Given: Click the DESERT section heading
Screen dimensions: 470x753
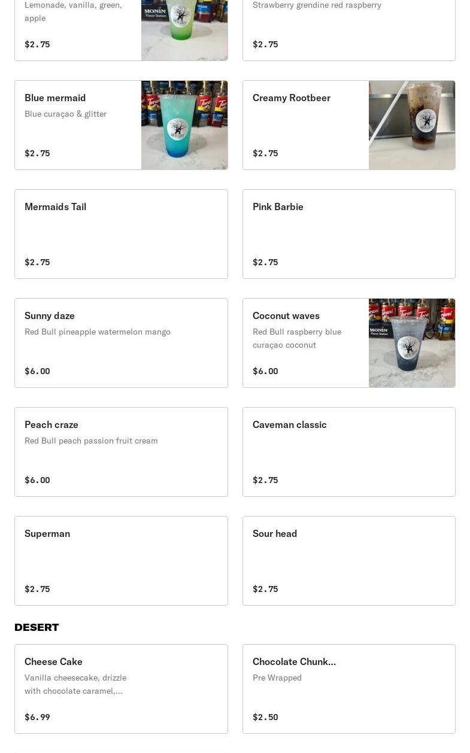Looking at the screenshot, I should pyautogui.click(x=37, y=627).
